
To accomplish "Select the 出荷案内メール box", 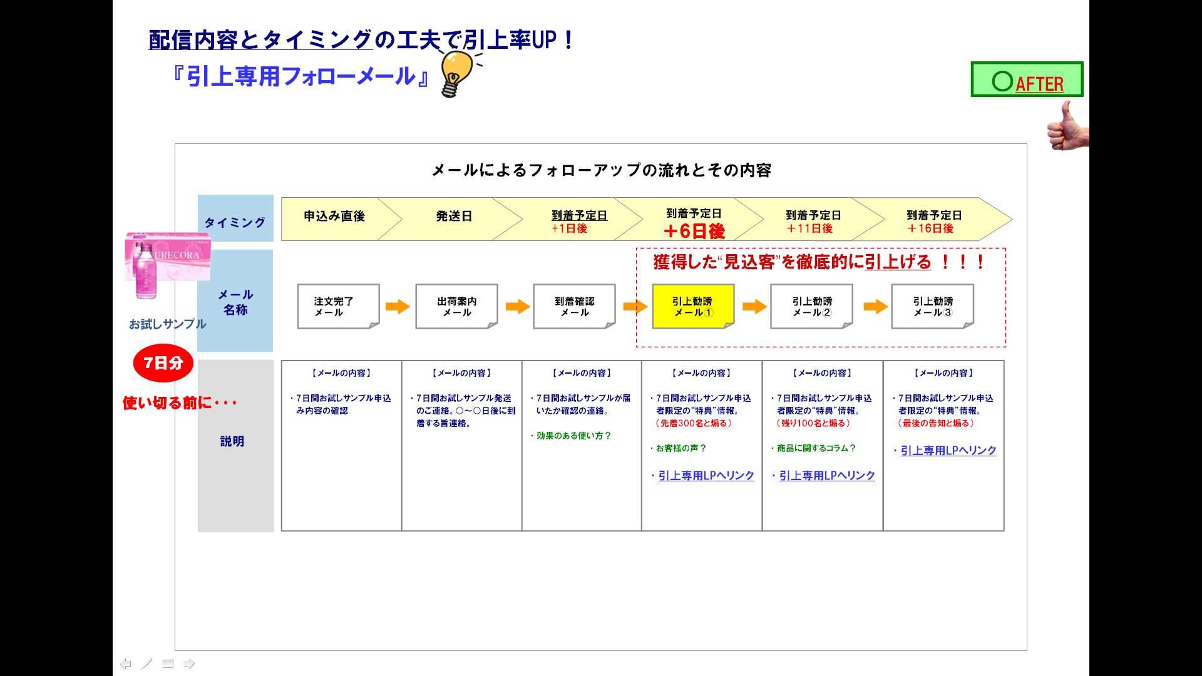I will pos(456,306).
